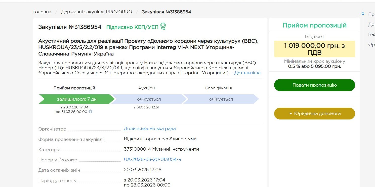The height and width of the screenshot is (187, 375).
Task: Click the green Підписано КЕП/УЕП text
Action: (x=132, y=27)
